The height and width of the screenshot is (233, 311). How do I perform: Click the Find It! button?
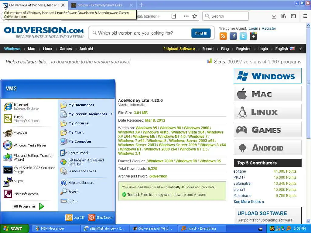coord(201,33)
